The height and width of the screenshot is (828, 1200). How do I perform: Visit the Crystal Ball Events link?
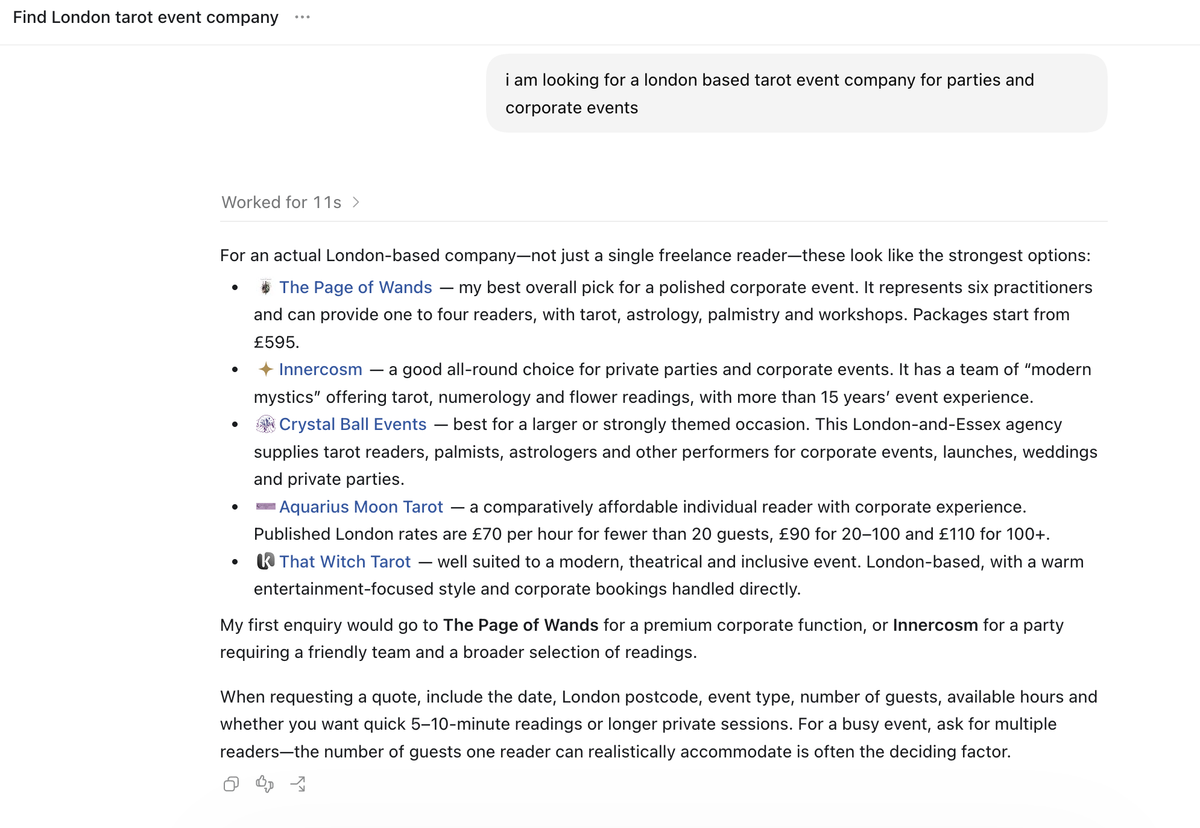tap(353, 424)
